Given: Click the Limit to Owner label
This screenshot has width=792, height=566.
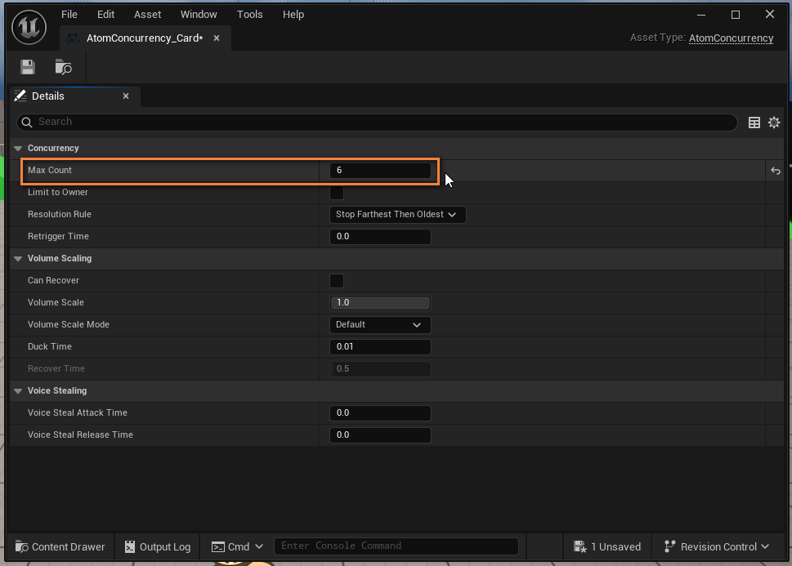Looking at the screenshot, I should point(57,193).
